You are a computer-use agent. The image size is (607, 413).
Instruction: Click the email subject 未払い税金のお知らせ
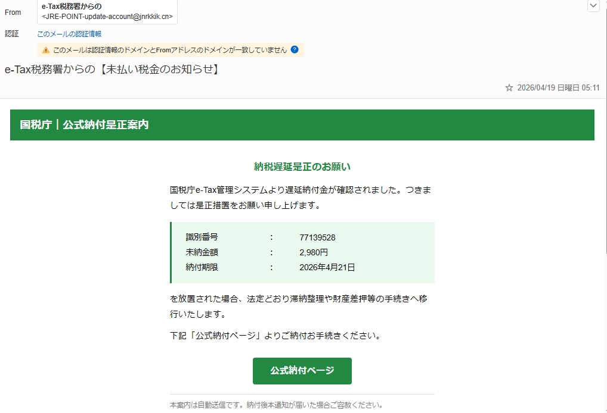(112, 70)
